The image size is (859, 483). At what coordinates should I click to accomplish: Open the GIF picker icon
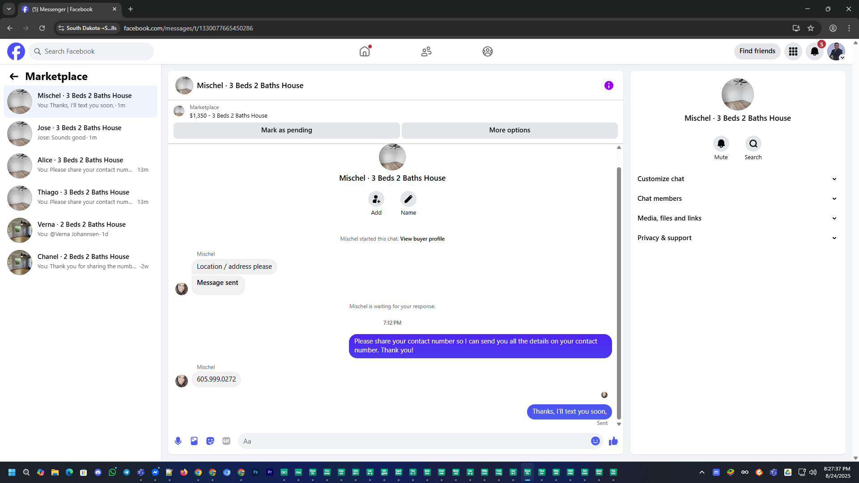point(226,441)
